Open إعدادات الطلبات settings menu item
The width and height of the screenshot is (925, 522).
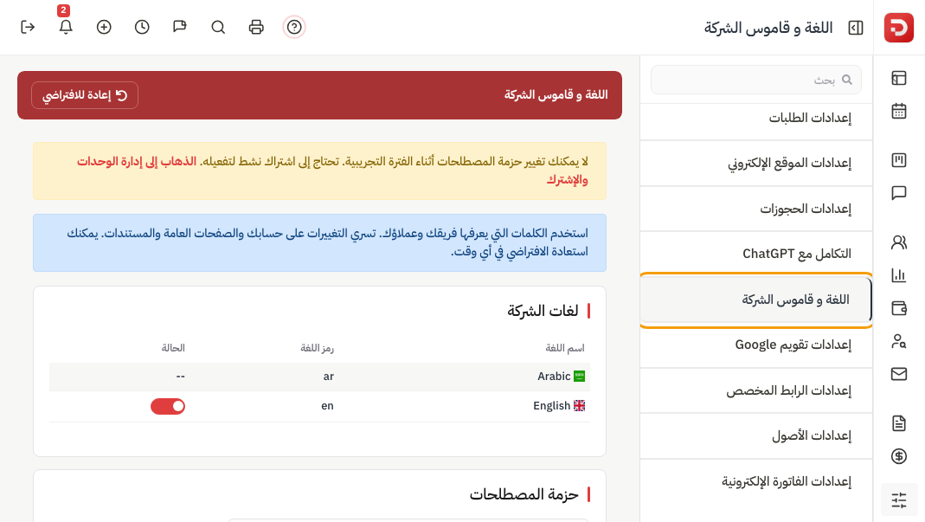(755, 118)
